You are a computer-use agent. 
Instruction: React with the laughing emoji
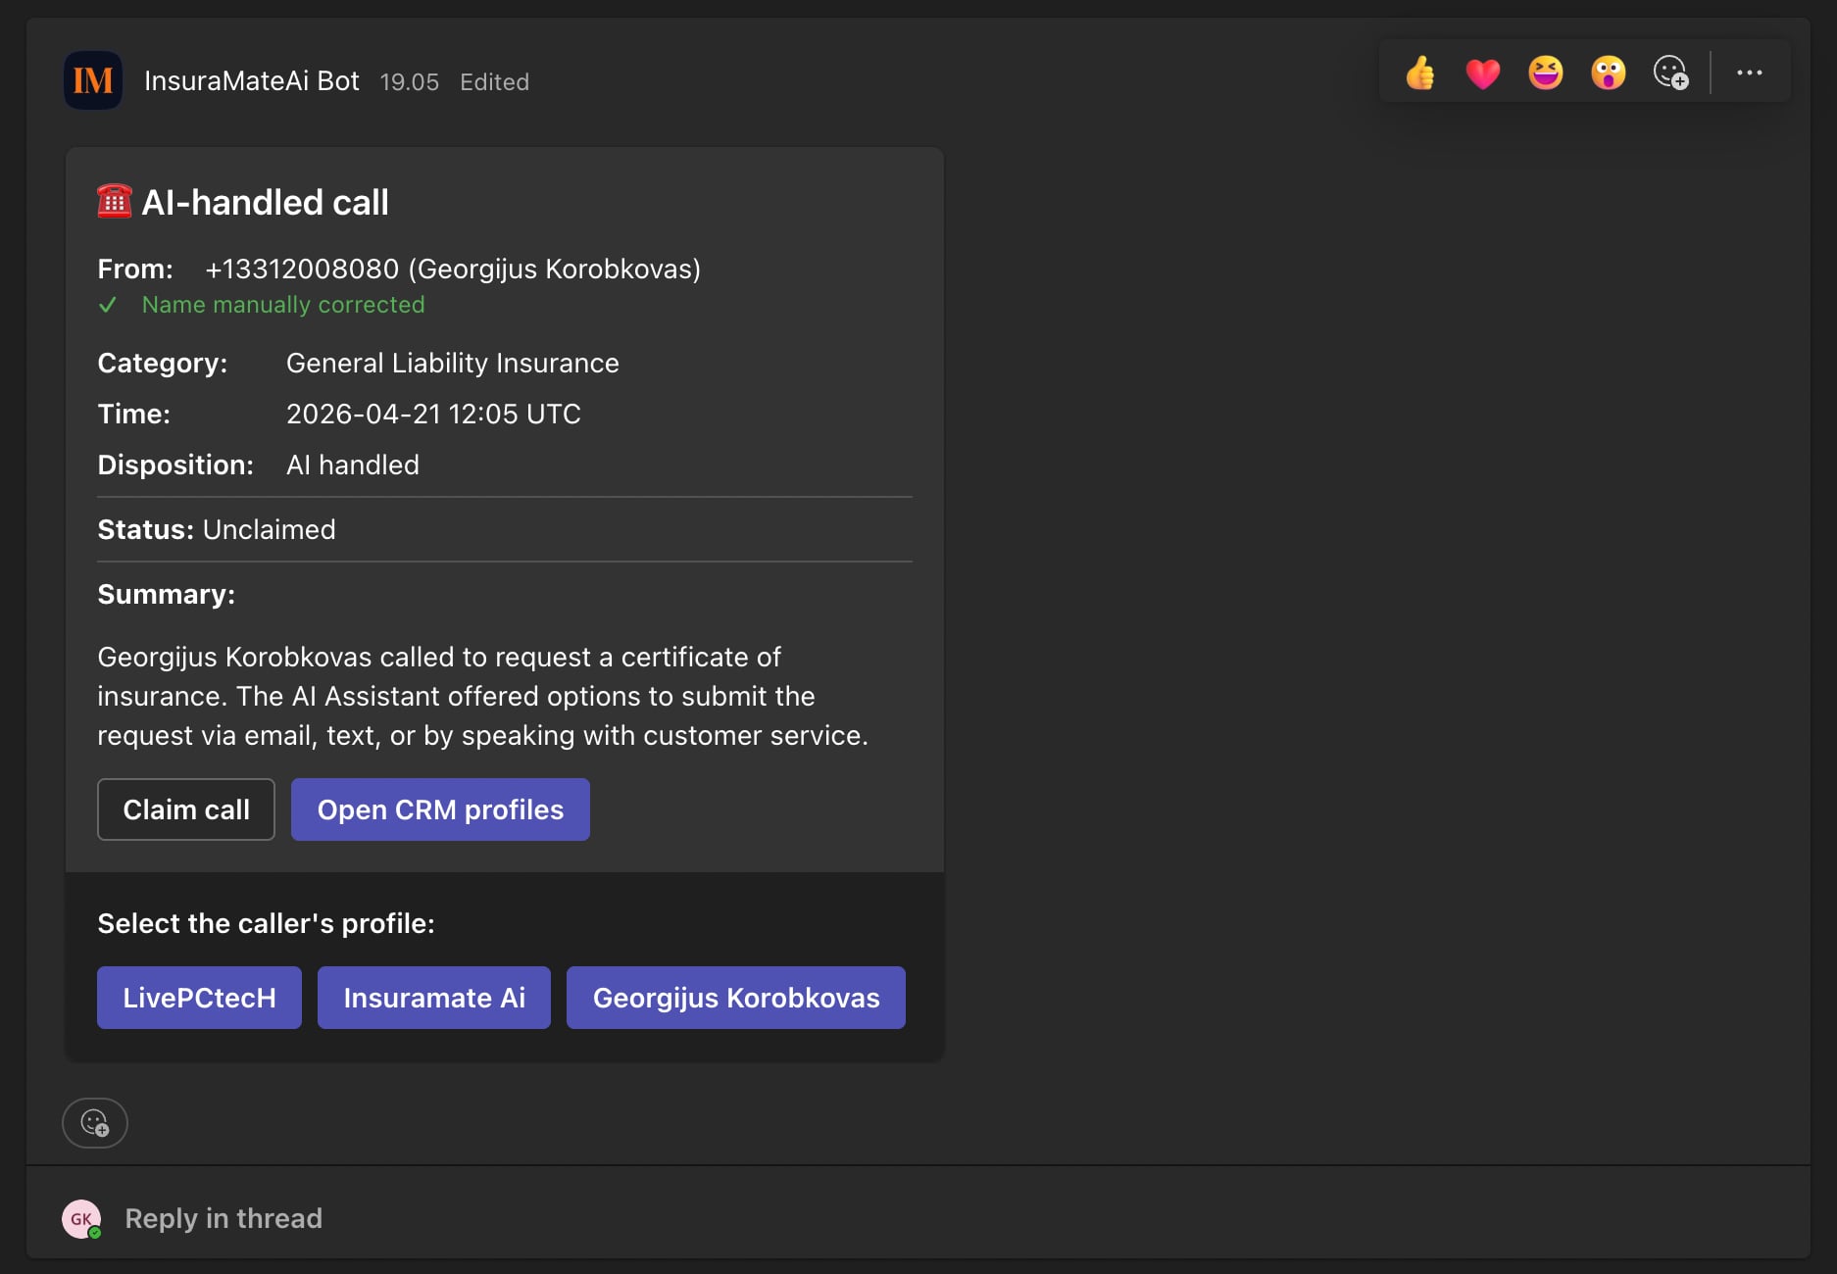coord(1547,72)
